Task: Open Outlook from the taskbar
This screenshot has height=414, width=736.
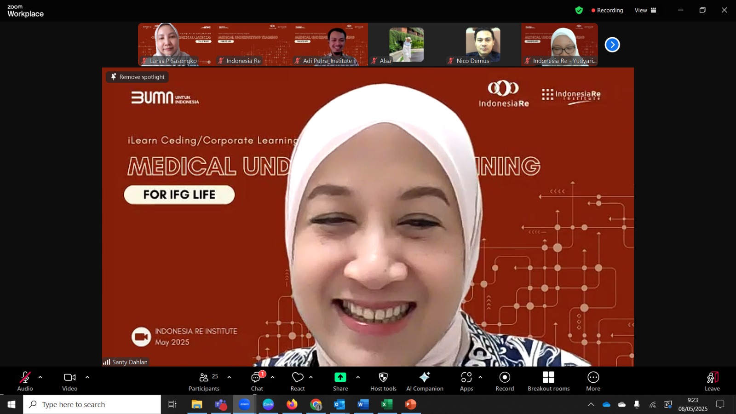Action: [x=339, y=404]
